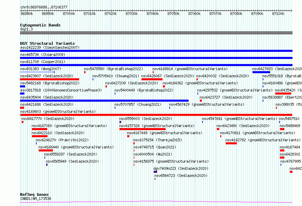Click the nsv4166440 red variant bar
302x206 pixels.
point(46,150)
